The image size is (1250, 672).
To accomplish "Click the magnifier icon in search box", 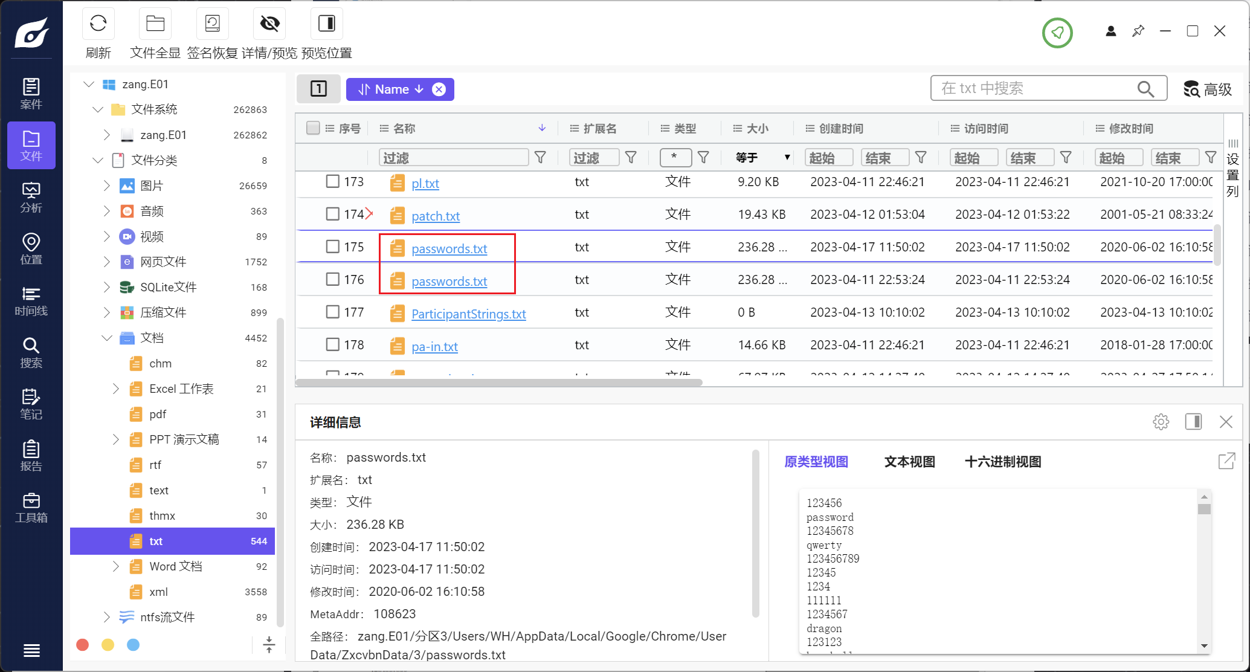I will pyautogui.click(x=1145, y=89).
